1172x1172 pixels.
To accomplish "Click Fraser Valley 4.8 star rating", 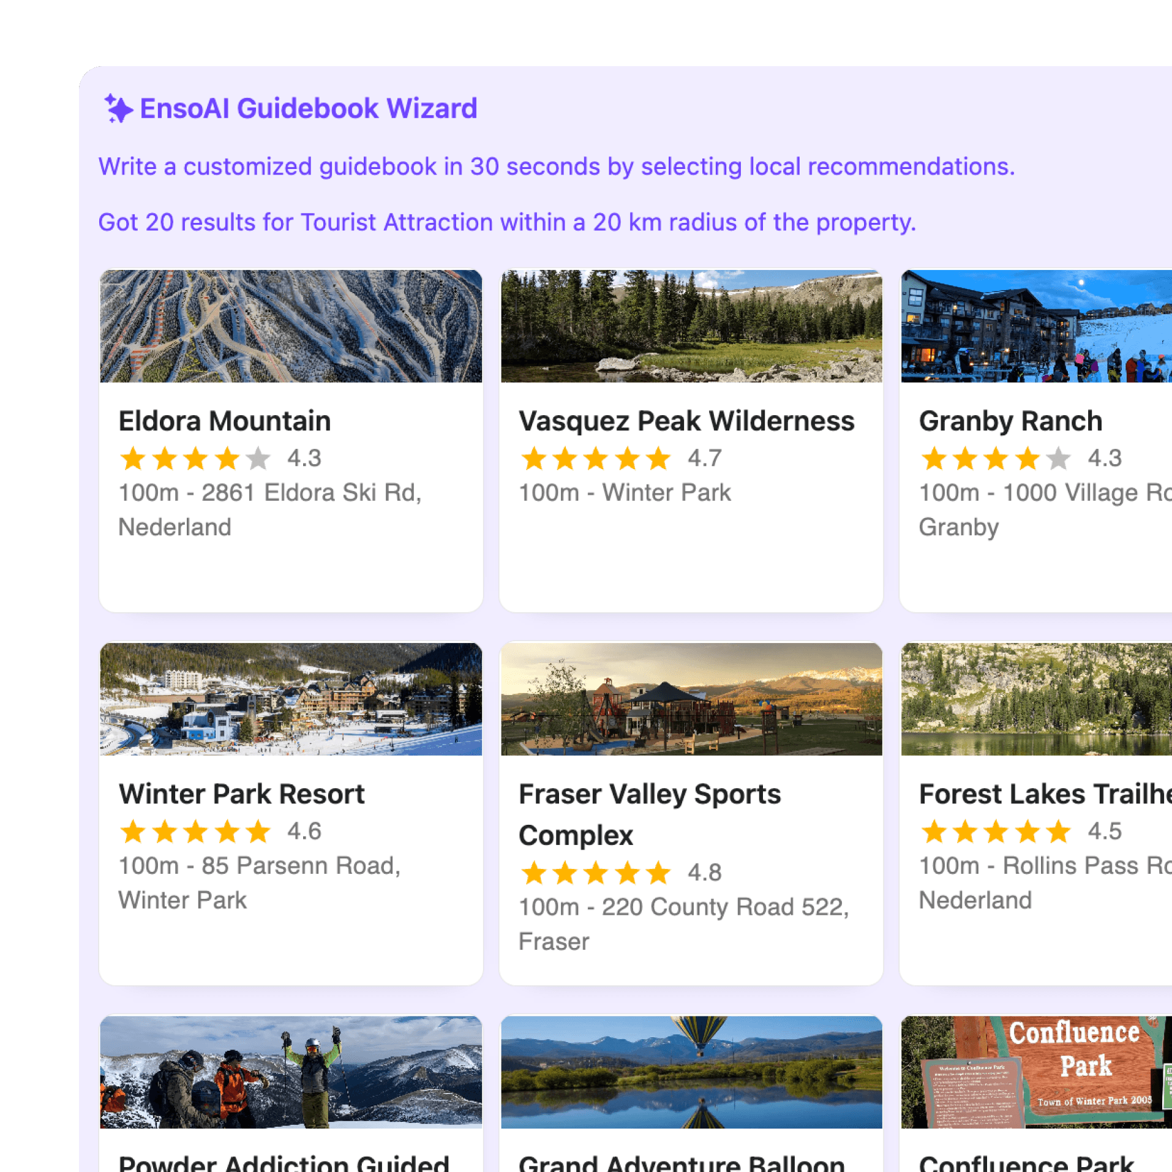I will [620, 873].
